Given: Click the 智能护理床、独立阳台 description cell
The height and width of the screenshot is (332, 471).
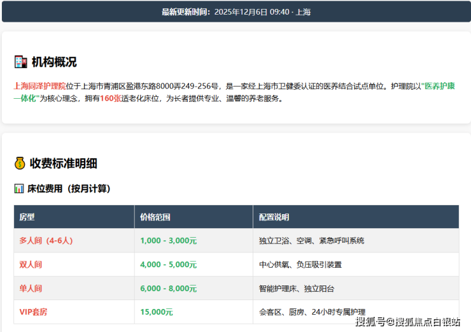Looking at the screenshot, I should (297, 288).
